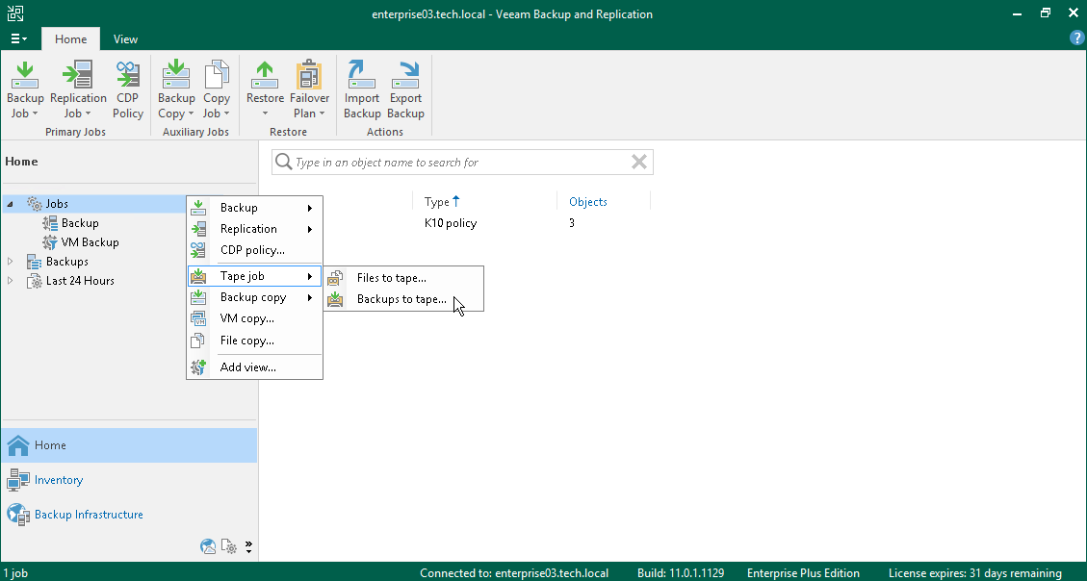Screen dimensions: 1087x581
Task: Go to the Home navigation view
Action: (x=129, y=445)
